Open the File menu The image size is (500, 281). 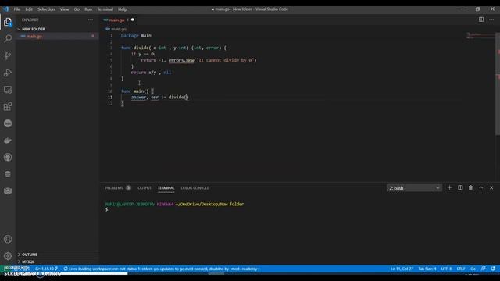[17, 9]
